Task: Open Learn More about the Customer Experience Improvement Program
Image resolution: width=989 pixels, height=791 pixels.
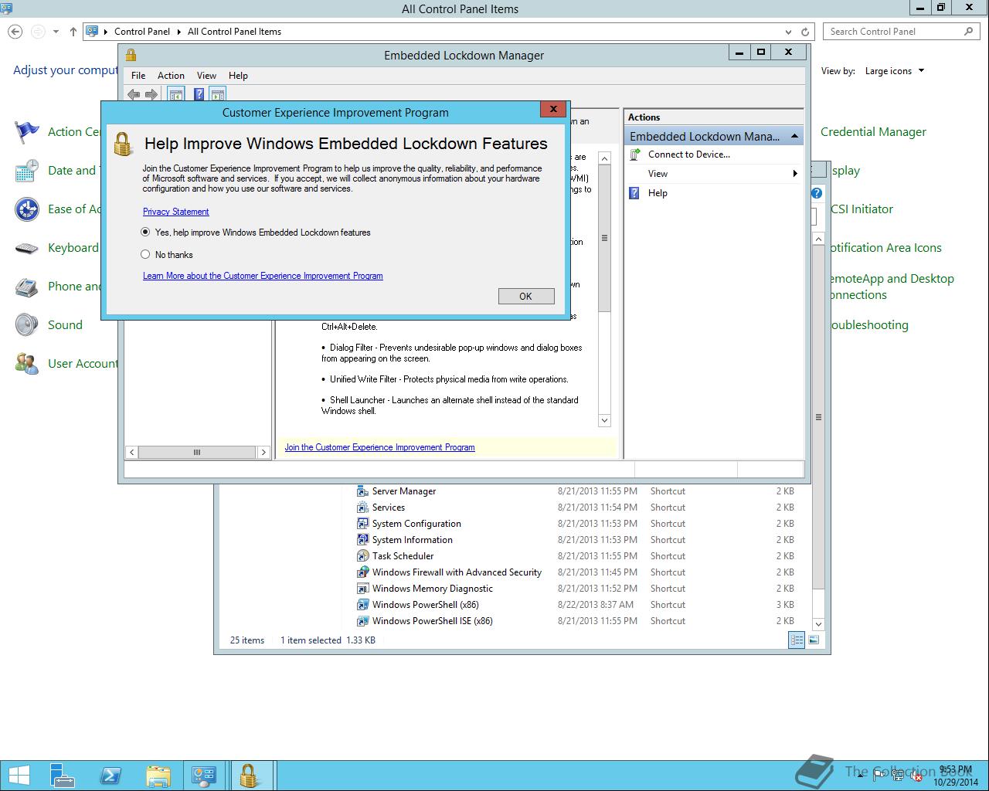Action: pyautogui.click(x=263, y=276)
